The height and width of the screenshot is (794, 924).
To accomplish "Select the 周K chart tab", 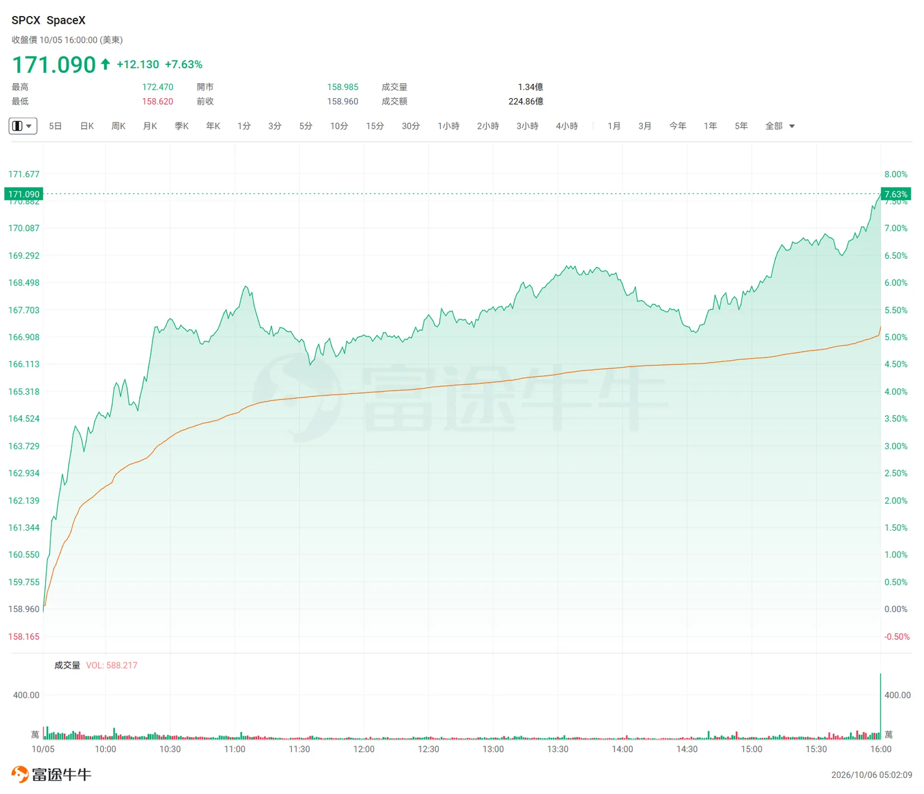I will [118, 126].
